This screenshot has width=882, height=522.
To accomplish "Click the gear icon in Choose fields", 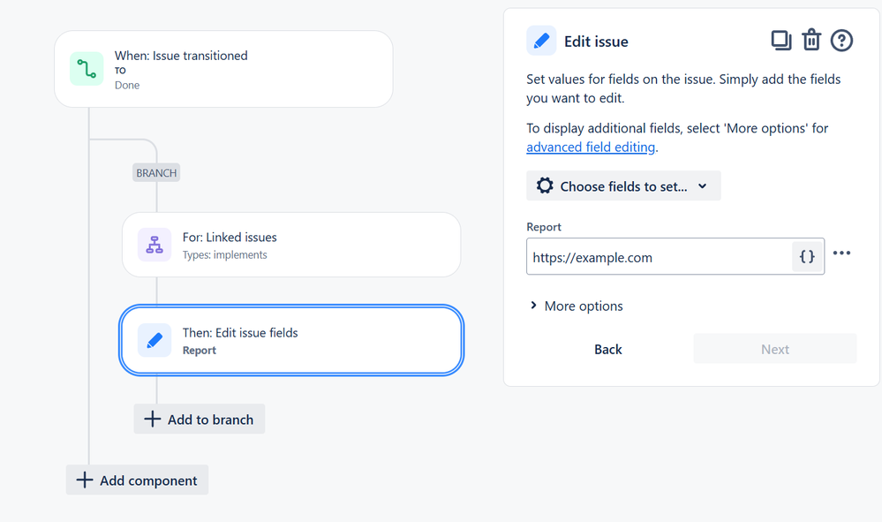I will click(545, 185).
